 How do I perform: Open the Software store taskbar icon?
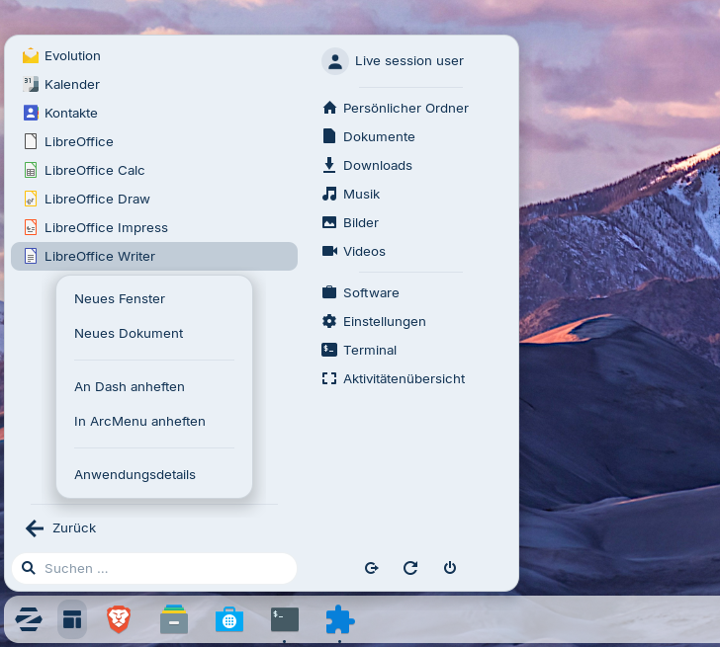pos(229,619)
